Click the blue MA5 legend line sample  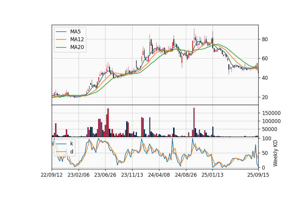pyautogui.click(x=61, y=32)
